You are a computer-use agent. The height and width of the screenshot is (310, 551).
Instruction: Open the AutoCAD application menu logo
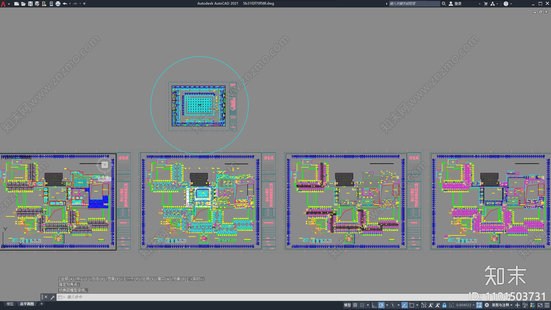pos(3,4)
